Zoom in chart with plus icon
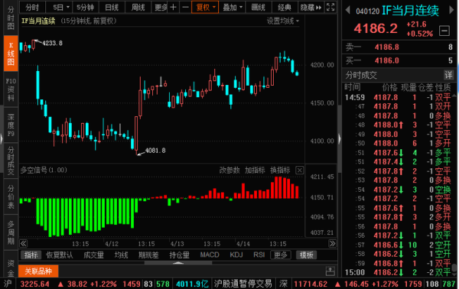The image size is (459, 289). pos(174,8)
